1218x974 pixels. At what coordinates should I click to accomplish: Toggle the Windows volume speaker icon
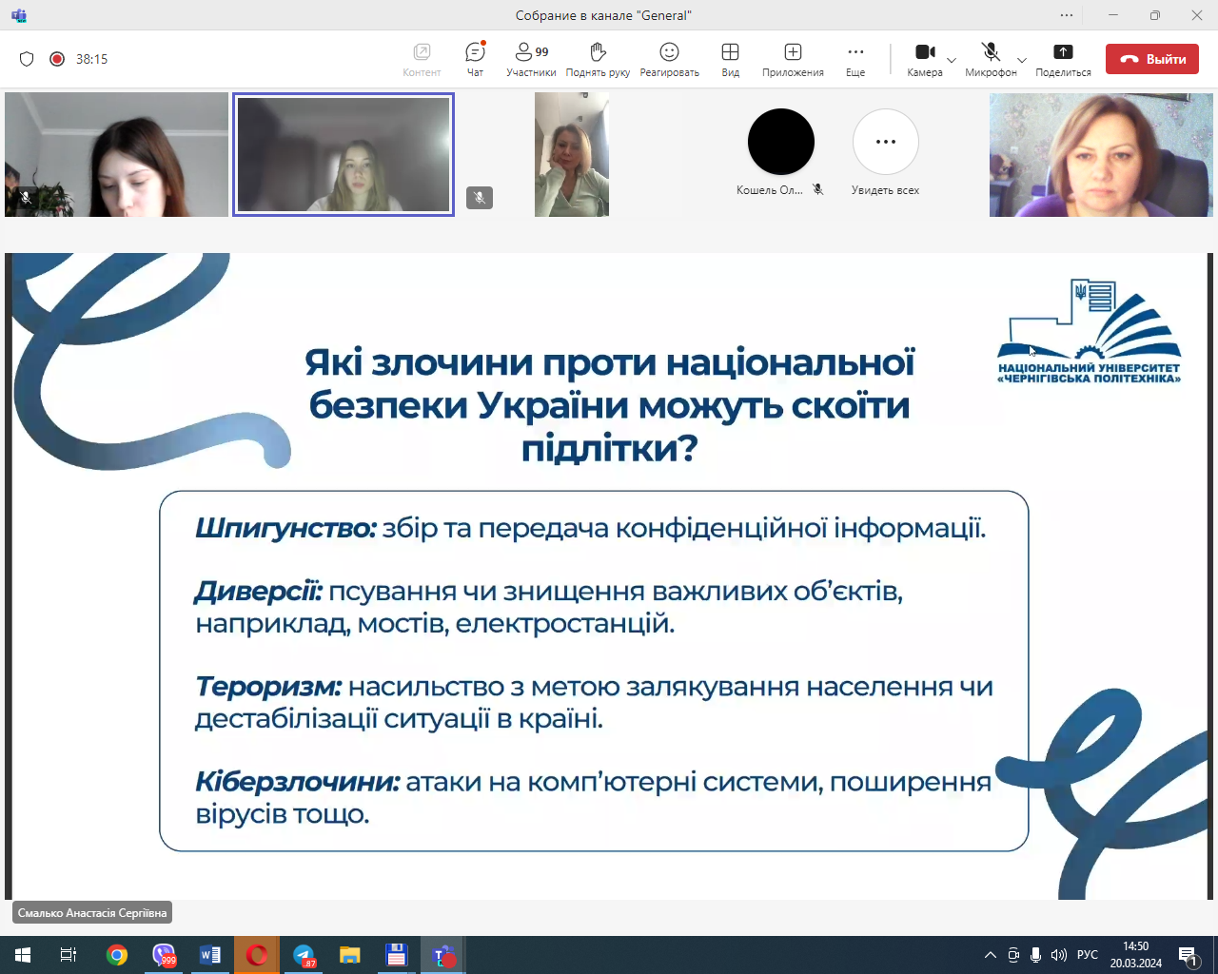(1059, 955)
